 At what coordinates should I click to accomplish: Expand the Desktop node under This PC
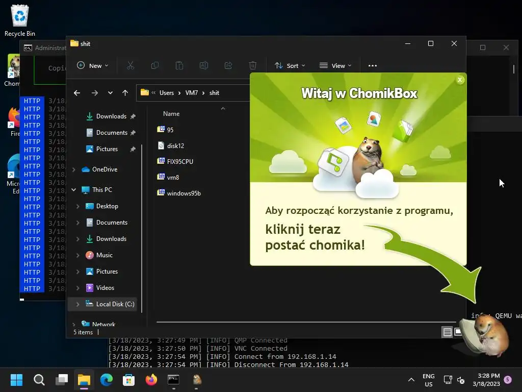[x=77, y=206]
